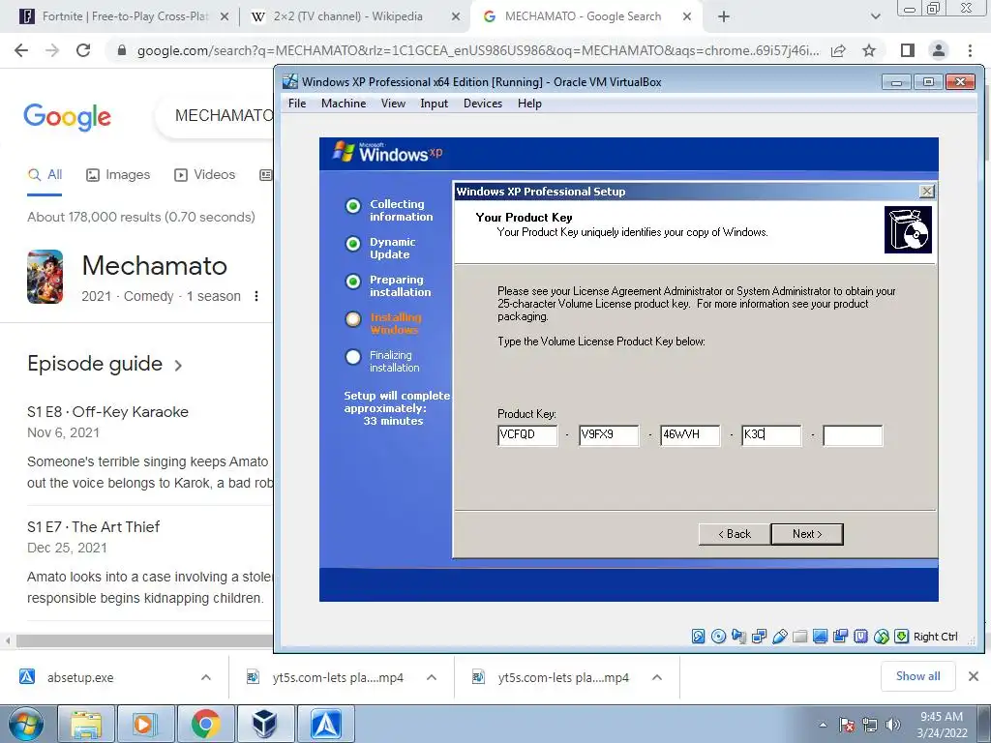
Task: Click the audio indicator icon in VirtualBox status bar
Action: [x=738, y=637]
